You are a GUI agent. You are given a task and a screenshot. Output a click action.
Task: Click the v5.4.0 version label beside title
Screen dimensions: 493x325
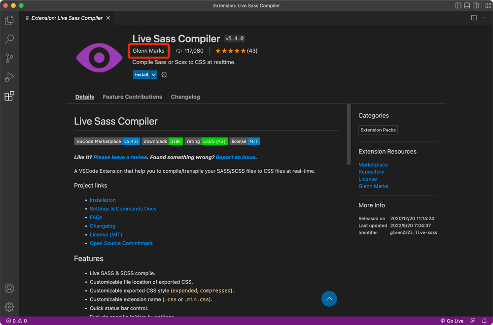(x=235, y=38)
